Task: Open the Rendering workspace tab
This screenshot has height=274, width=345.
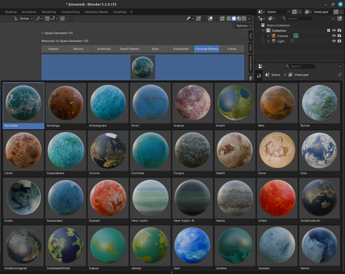Action: (x=49, y=12)
